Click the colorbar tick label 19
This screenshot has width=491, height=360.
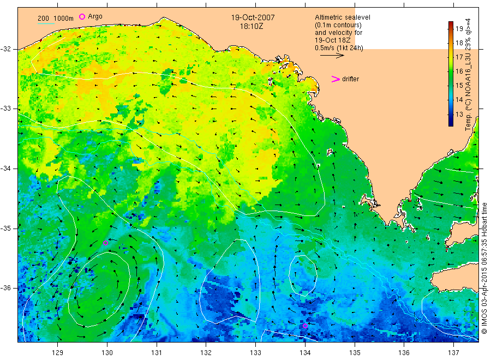point(459,29)
